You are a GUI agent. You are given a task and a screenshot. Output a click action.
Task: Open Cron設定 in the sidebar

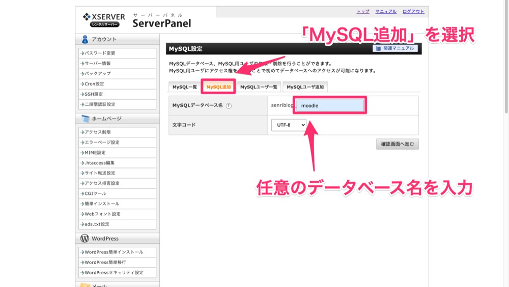pyautogui.click(x=117, y=84)
